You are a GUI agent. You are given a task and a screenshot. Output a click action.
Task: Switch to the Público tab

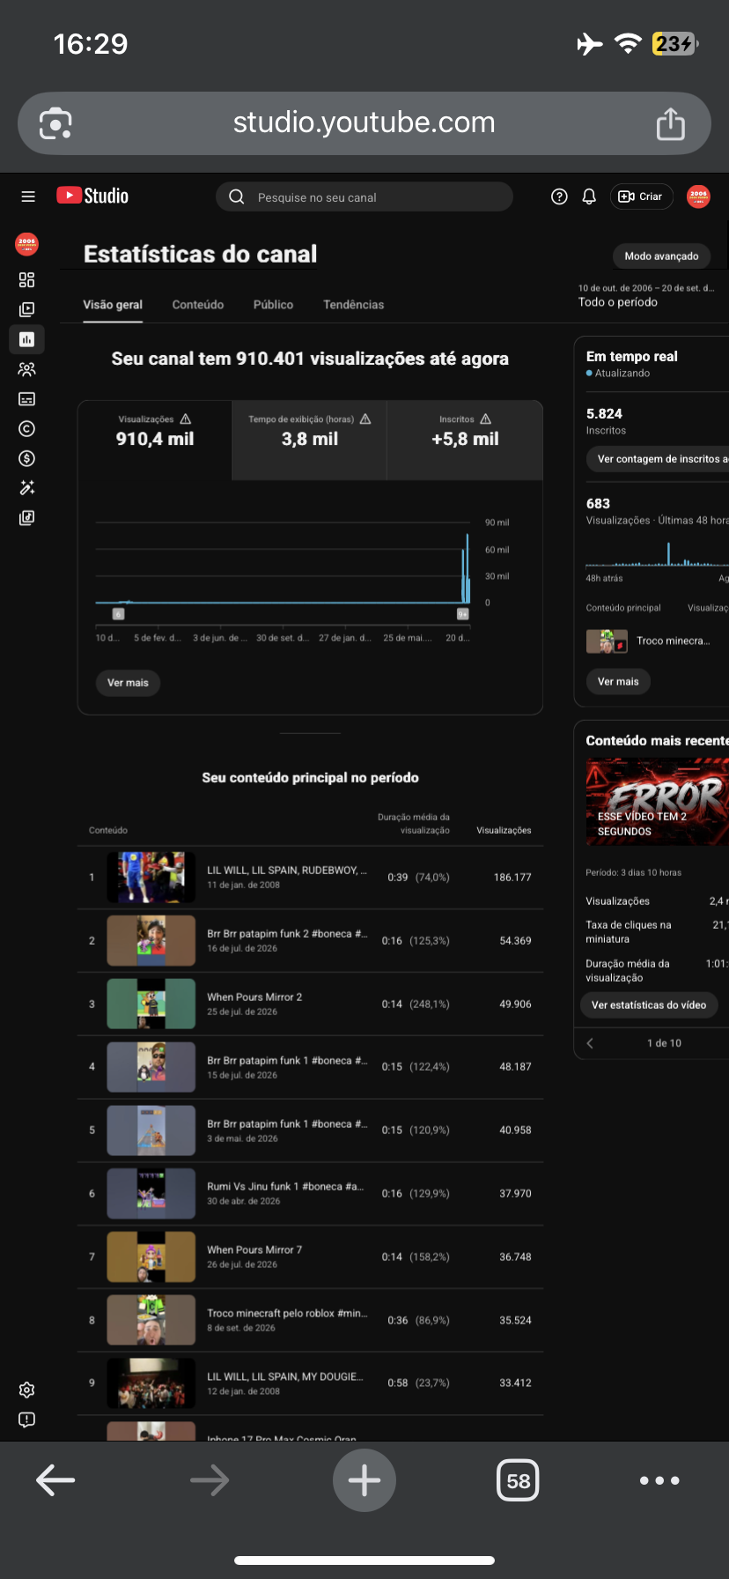[x=273, y=305]
